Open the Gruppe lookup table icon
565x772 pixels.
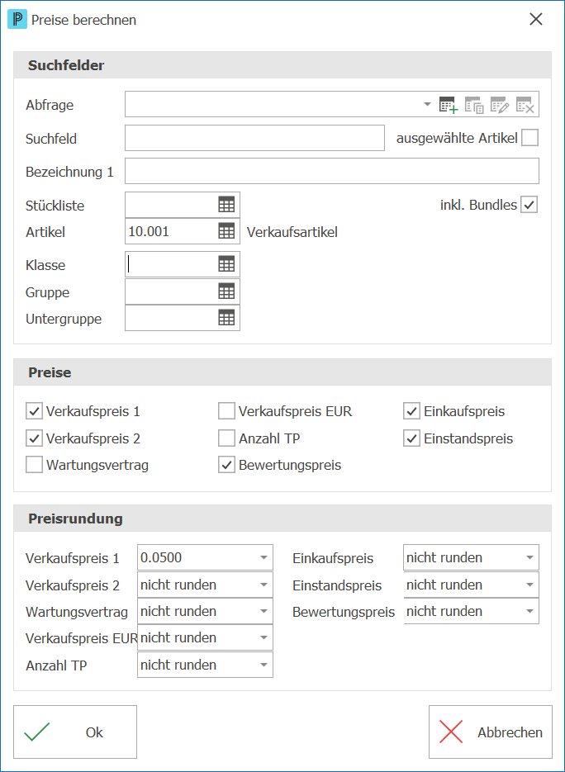pos(226,292)
